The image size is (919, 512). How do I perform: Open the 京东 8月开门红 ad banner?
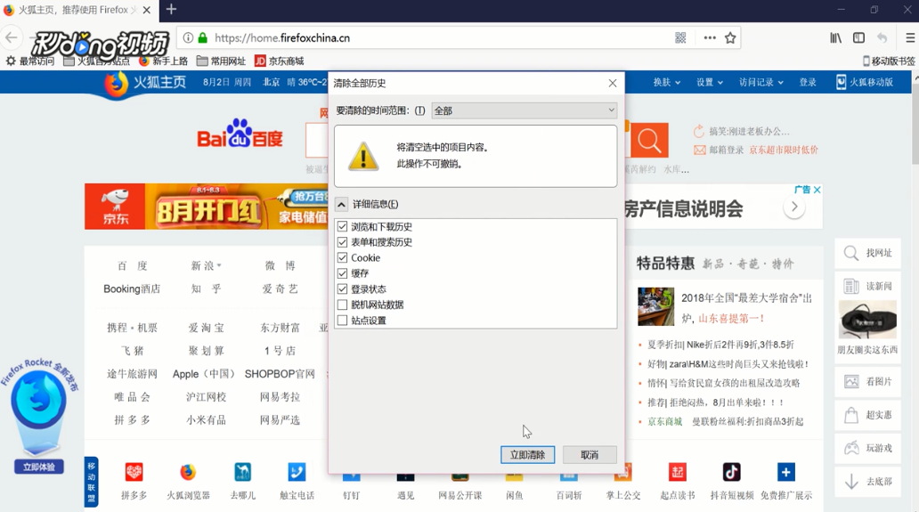click(207, 207)
